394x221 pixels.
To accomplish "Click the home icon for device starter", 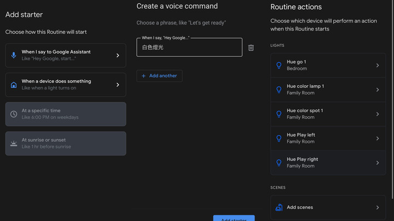I will coord(14,85).
